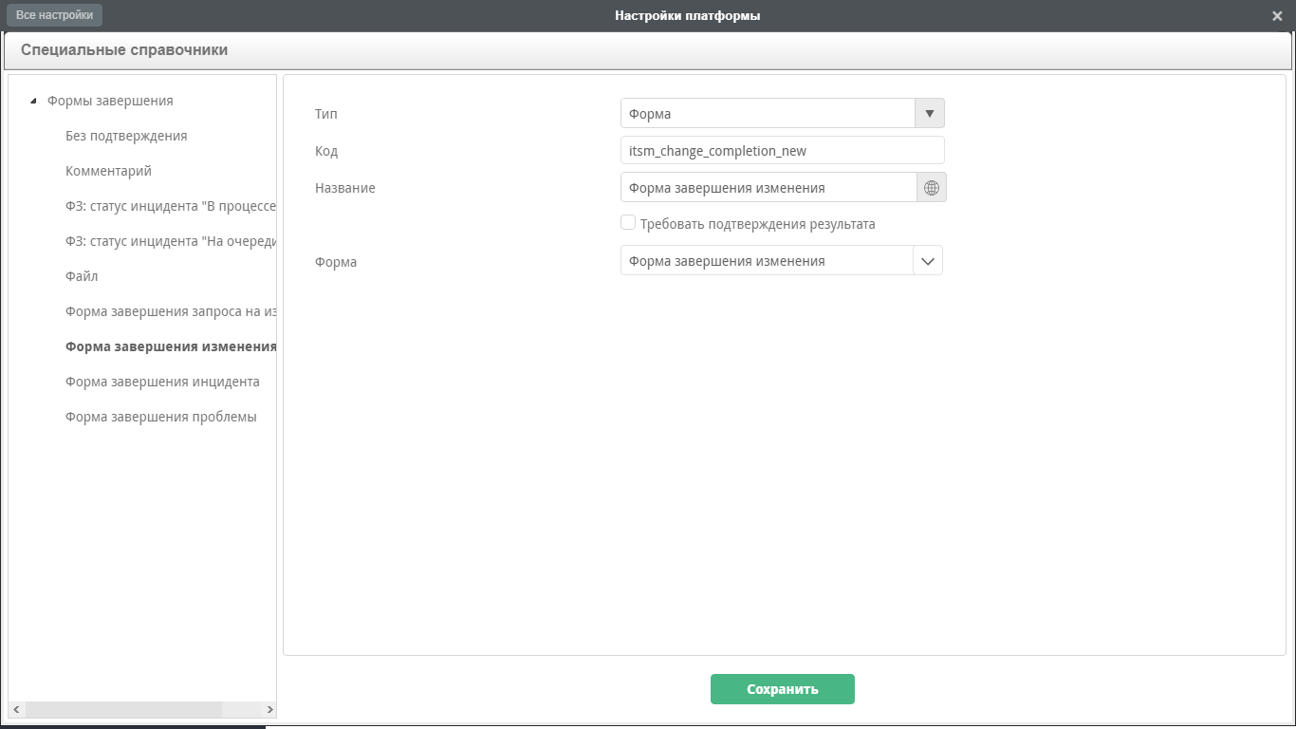Choose Форма завершения проблемы in tree
Screen dimensions: 1296x729
point(161,417)
